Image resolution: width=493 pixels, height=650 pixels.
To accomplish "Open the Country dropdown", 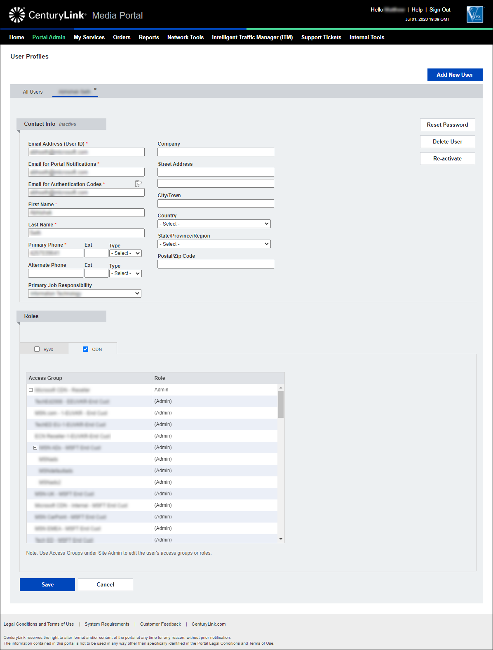I will 214,224.
